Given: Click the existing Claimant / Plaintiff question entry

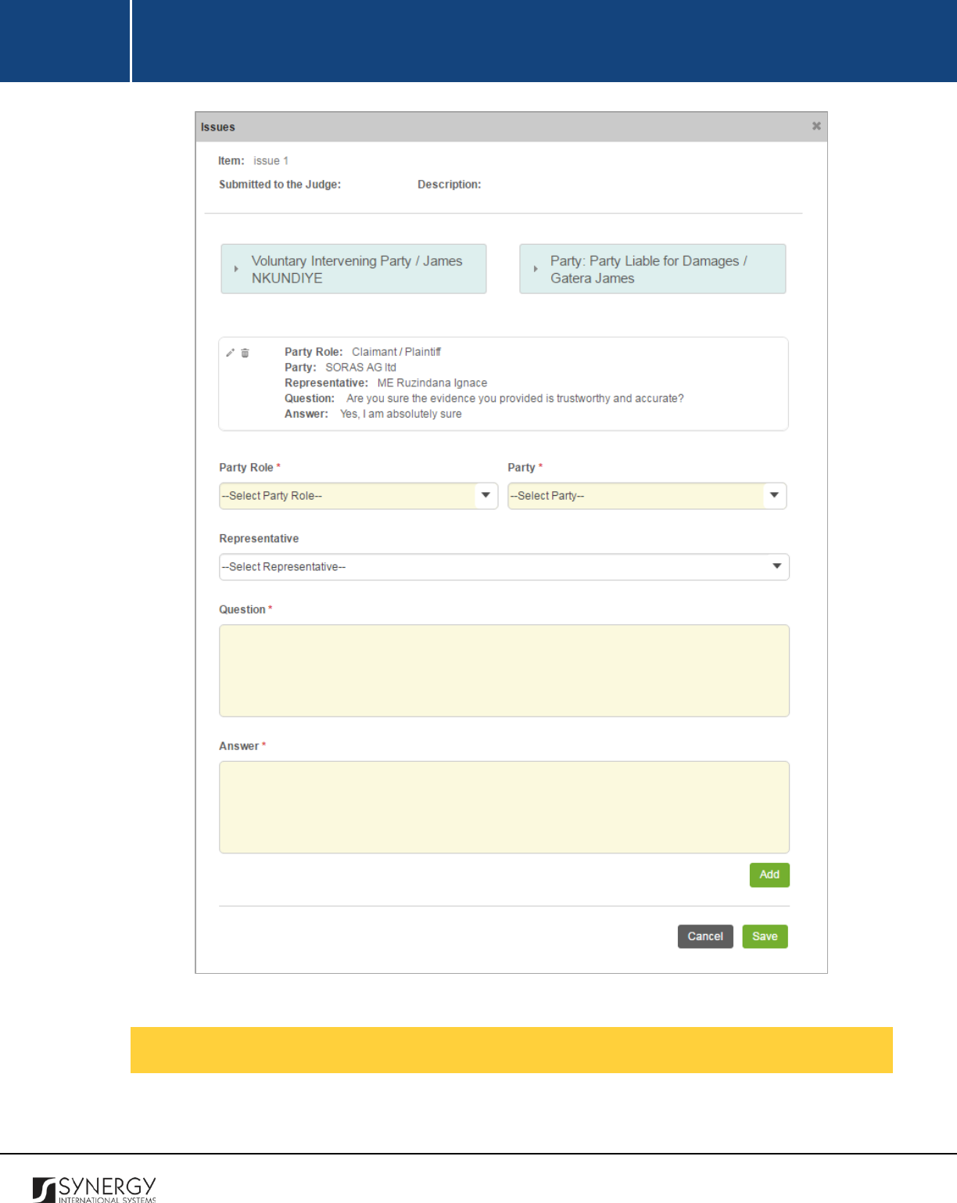Looking at the screenshot, I should coord(504,384).
